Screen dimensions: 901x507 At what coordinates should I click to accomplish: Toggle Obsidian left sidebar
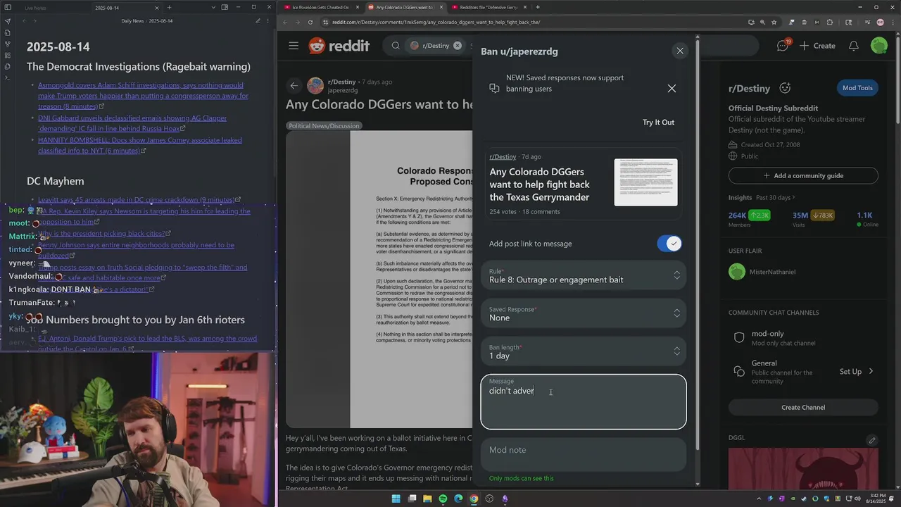point(8,7)
